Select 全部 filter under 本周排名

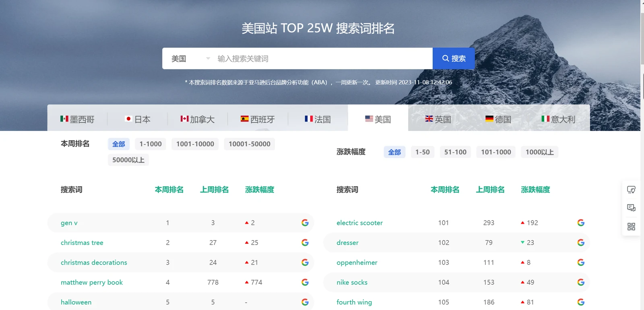point(119,144)
